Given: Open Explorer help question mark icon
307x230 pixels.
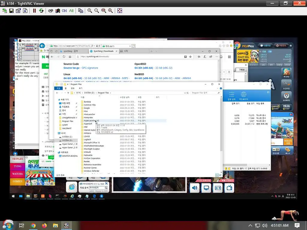Looking at the screenshot, I should (221, 88).
